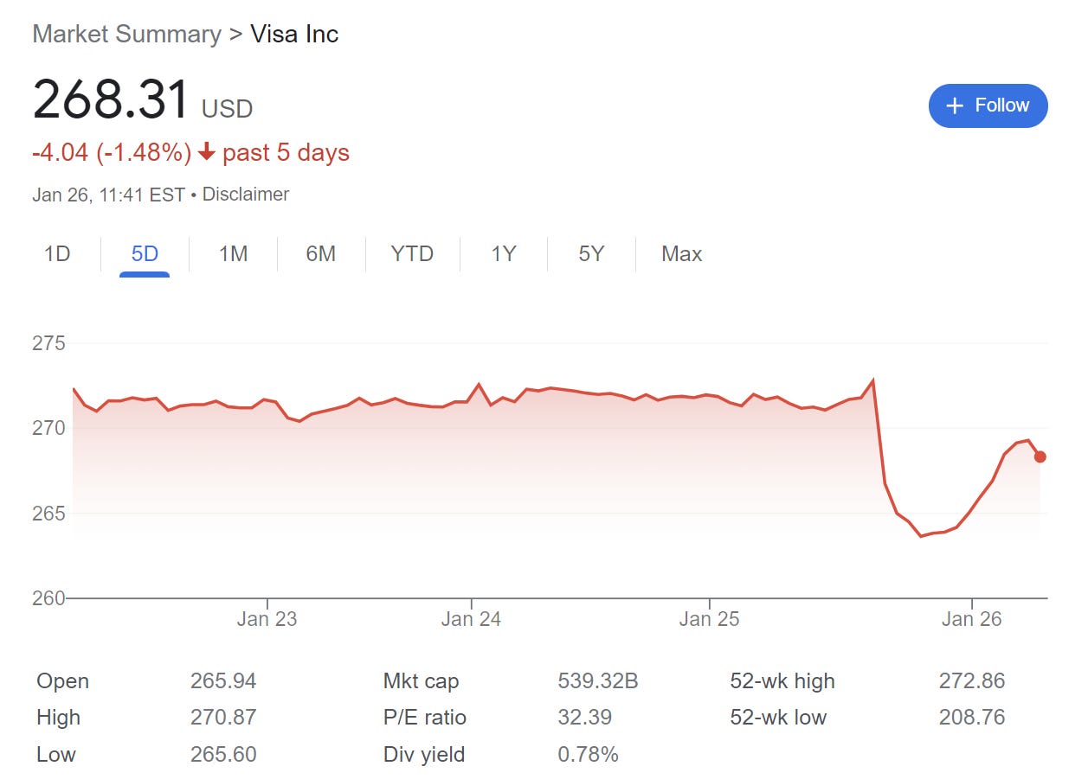Screen dimensions: 1088x779
Task: Switch to the 1M chart range
Action: (233, 254)
